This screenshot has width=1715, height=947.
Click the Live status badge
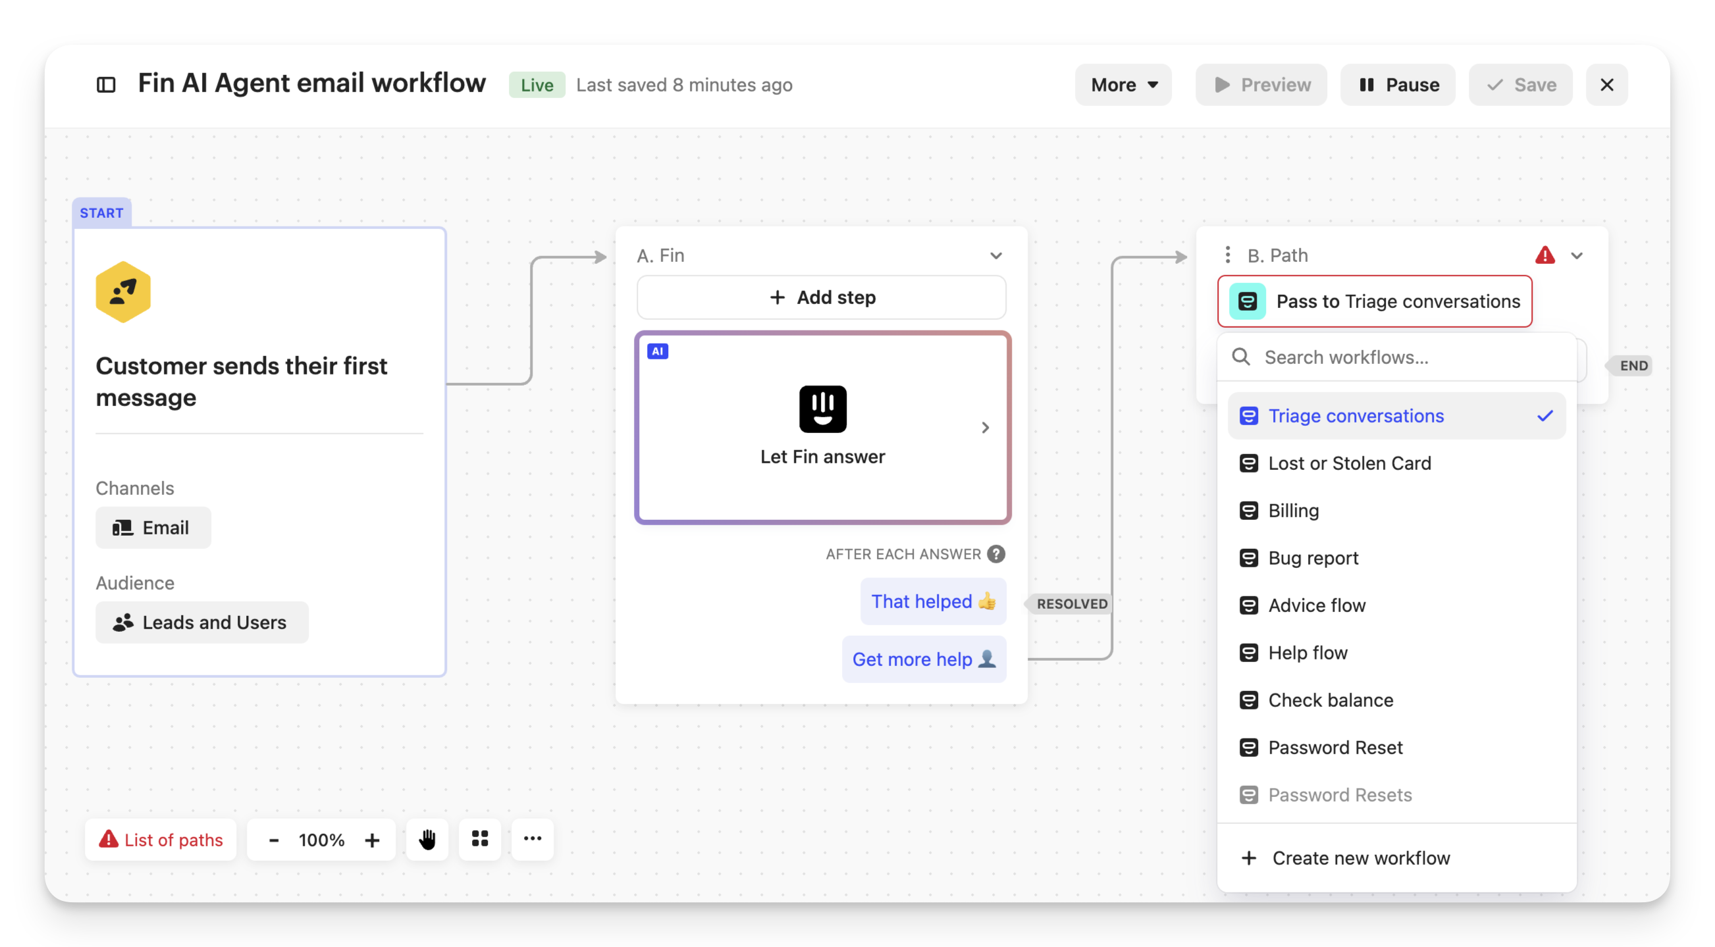[537, 84]
